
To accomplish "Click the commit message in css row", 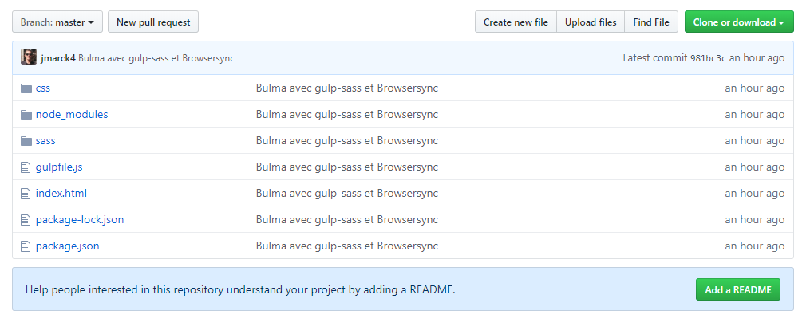I will tap(346, 88).
